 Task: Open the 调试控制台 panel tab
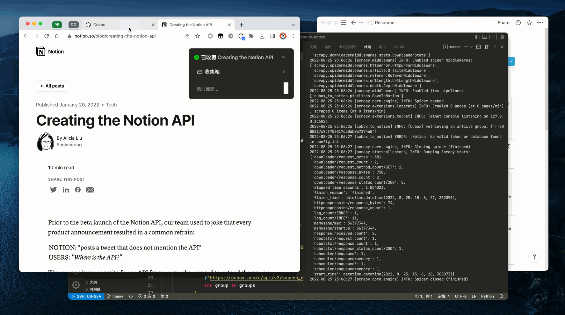click(x=348, y=47)
